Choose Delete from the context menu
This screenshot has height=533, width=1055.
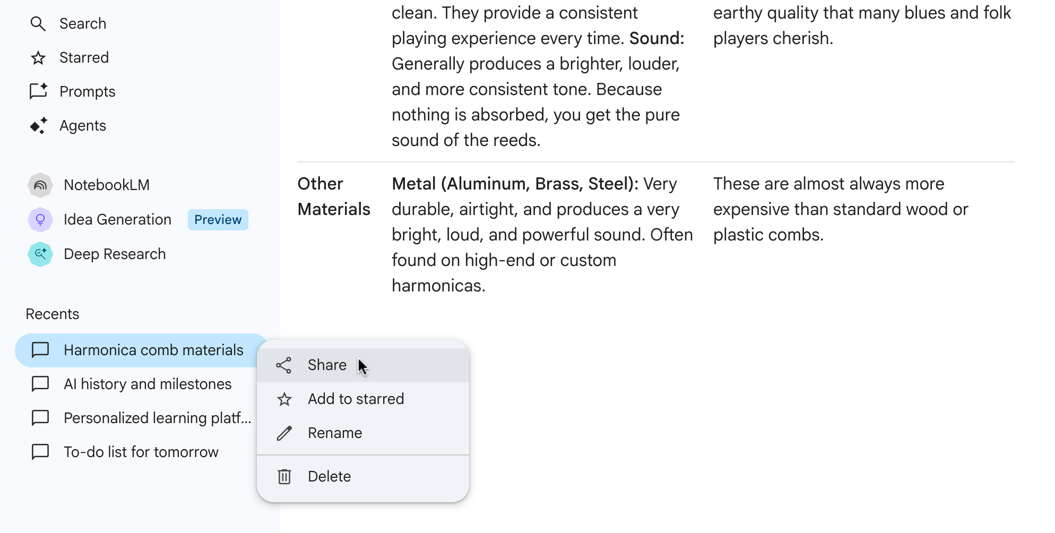point(329,477)
